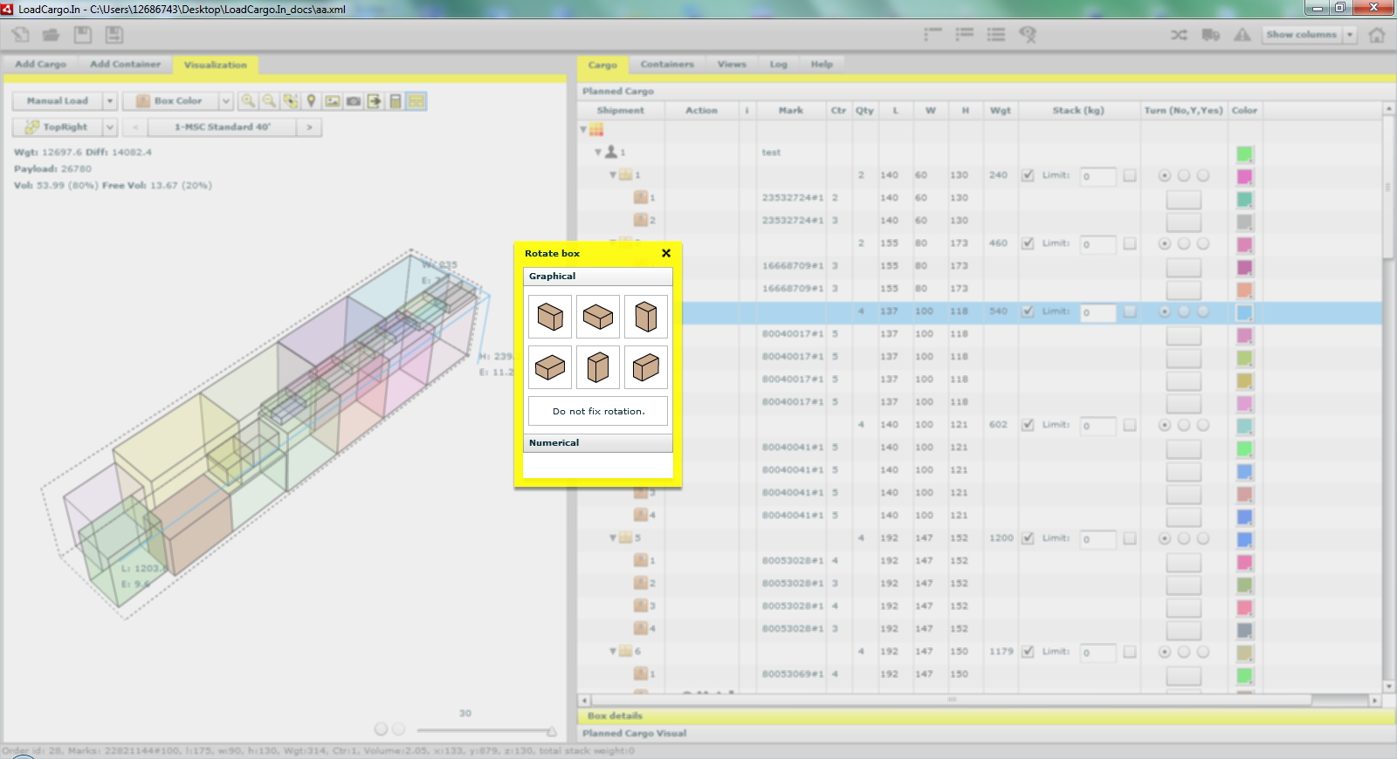Select first Turn radio button in 460 weight row
This screenshot has width=1397, height=759.
point(1164,243)
